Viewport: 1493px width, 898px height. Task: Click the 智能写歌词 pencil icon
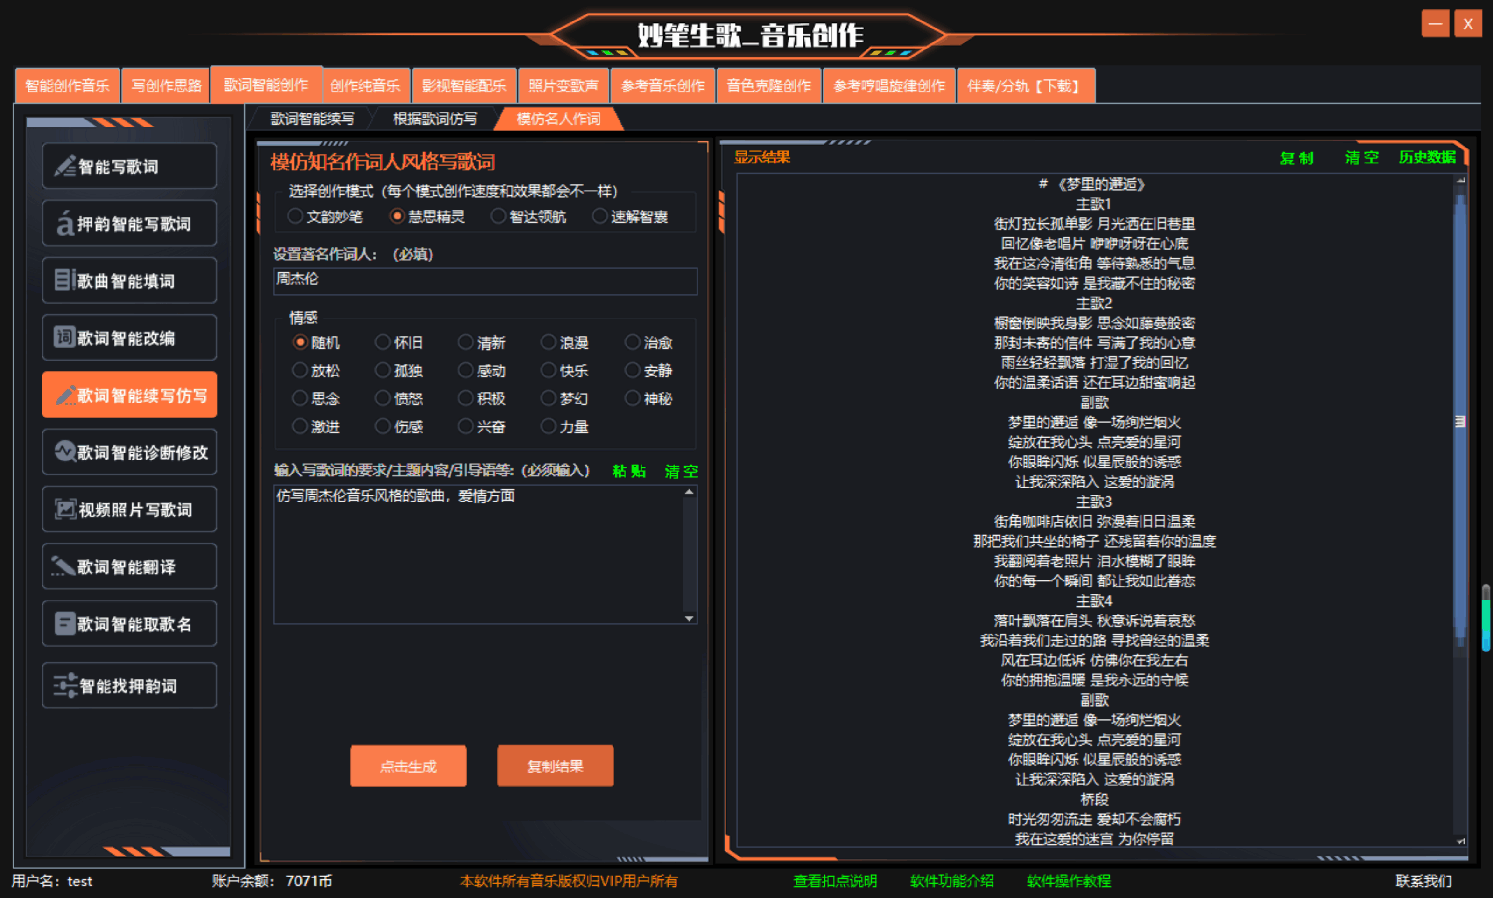point(65,166)
